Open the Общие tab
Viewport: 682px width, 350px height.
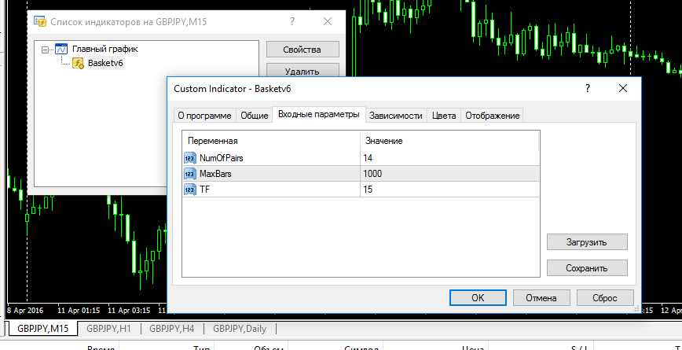click(255, 116)
